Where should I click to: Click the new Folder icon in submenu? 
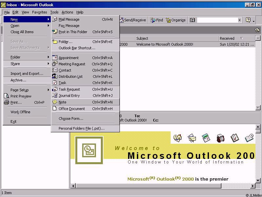click(x=55, y=42)
